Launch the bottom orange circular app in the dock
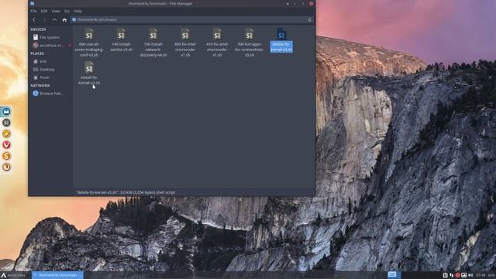Image resolution: width=496 pixels, height=279 pixels. pos(6,167)
